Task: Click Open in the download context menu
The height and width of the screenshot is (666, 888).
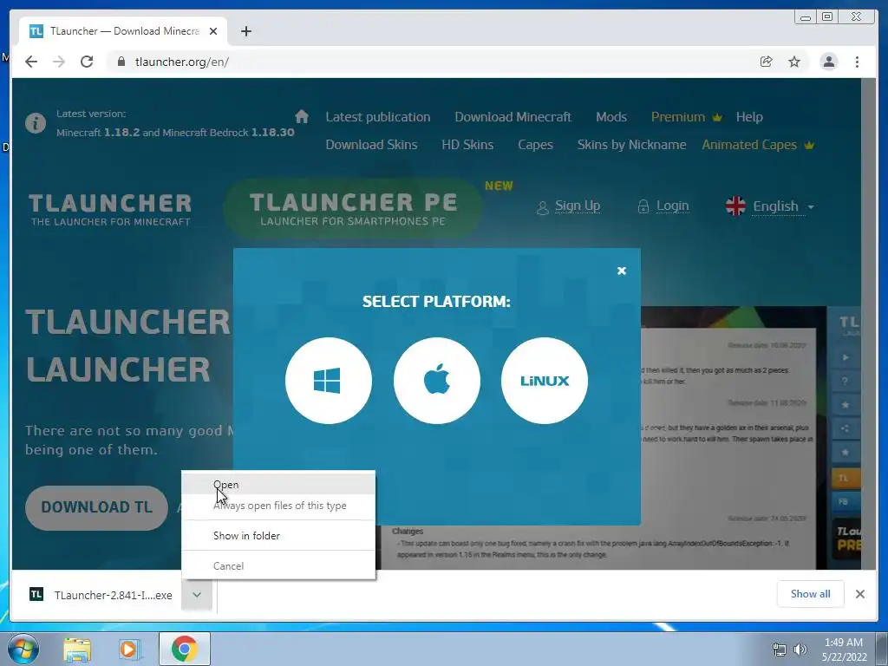Action: click(x=278, y=484)
